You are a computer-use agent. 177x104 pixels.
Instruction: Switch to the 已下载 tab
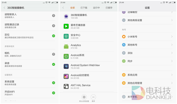point(84,8)
